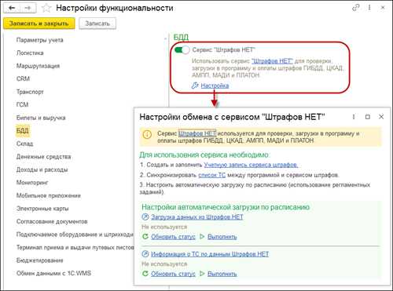
Task: Maximize the Настройки обмена dialog
Action: tap(368, 117)
